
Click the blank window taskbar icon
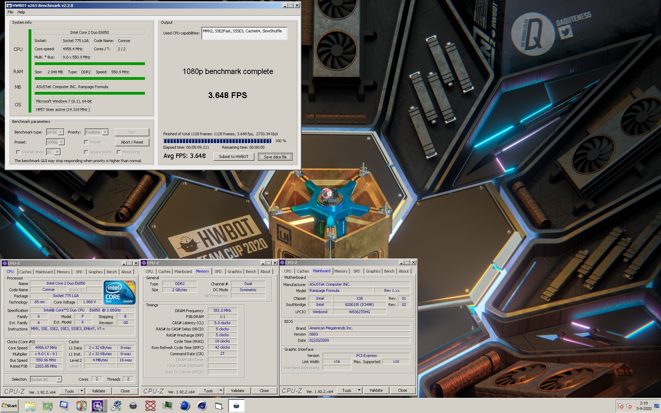coord(219,406)
